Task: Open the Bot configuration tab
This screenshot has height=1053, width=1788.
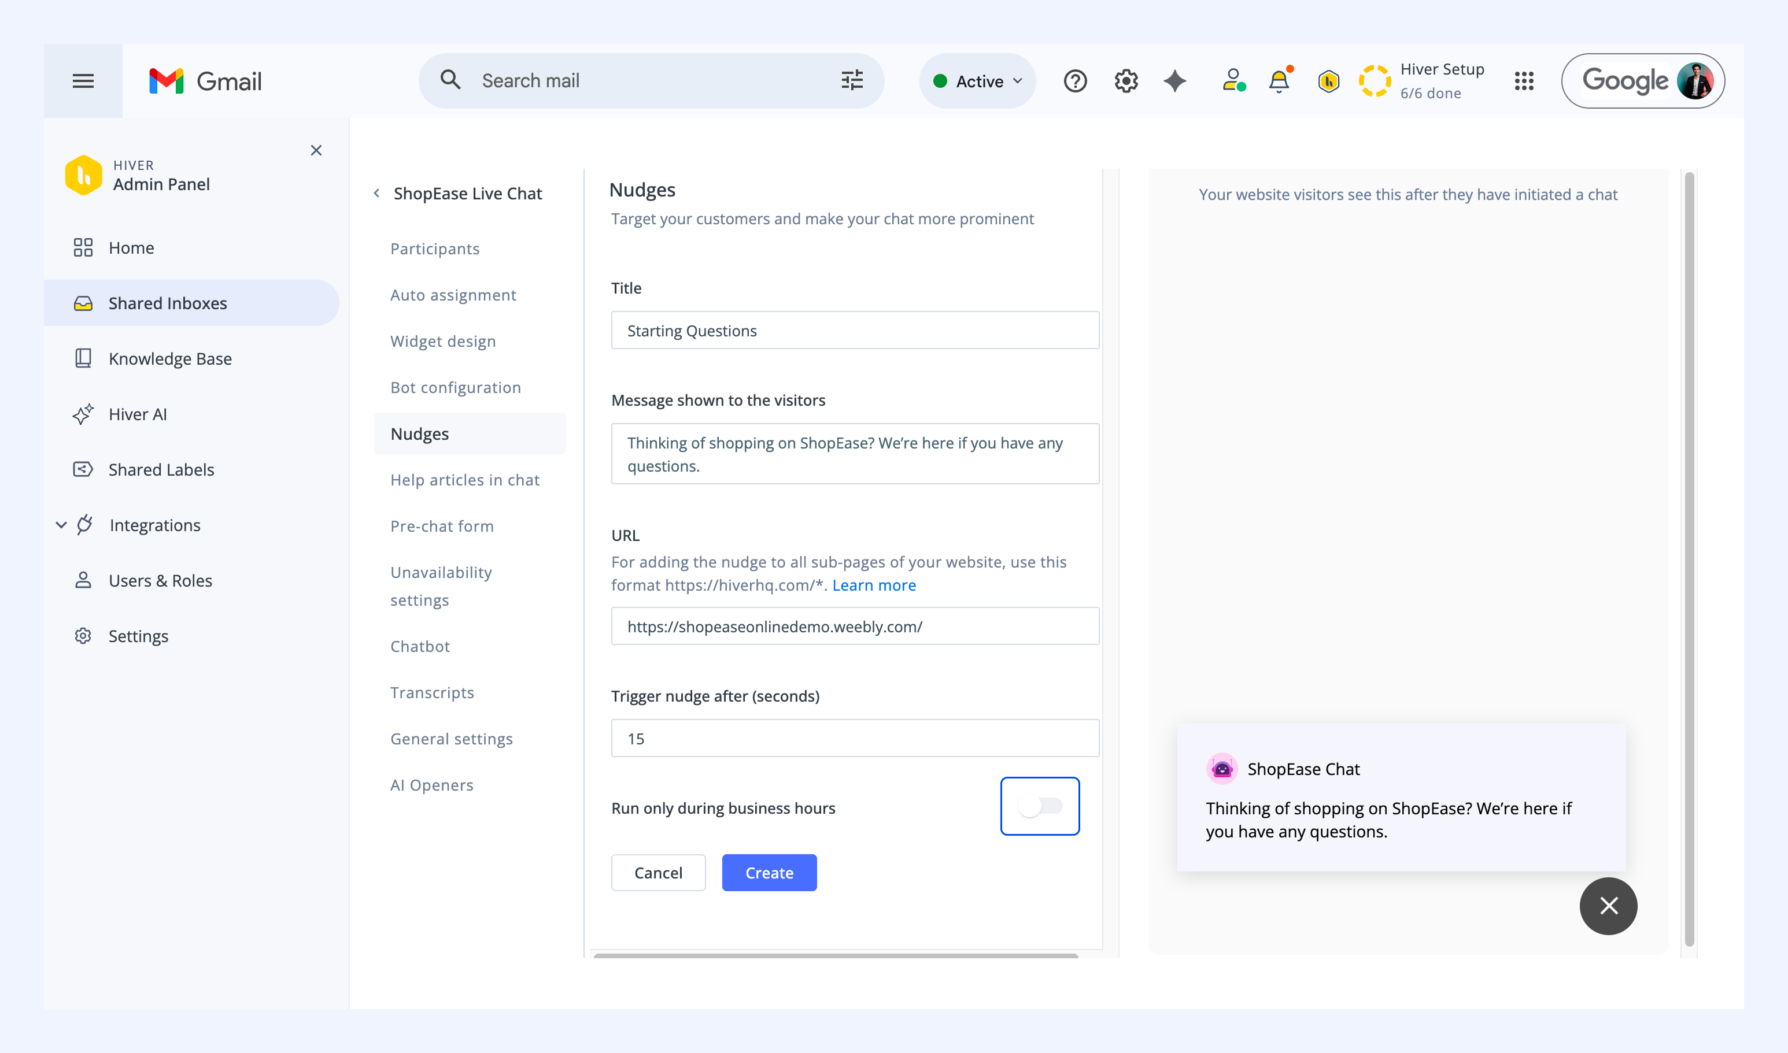Action: [x=455, y=387]
